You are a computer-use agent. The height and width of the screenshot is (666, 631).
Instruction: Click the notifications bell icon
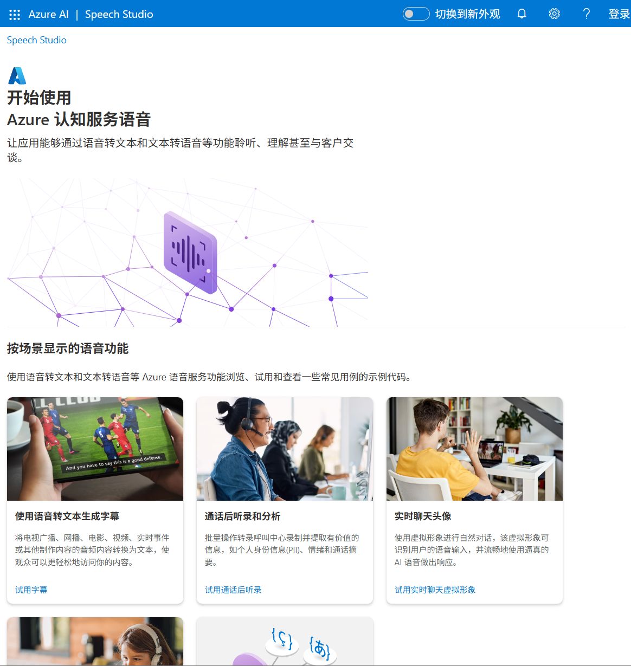(521, 14)
